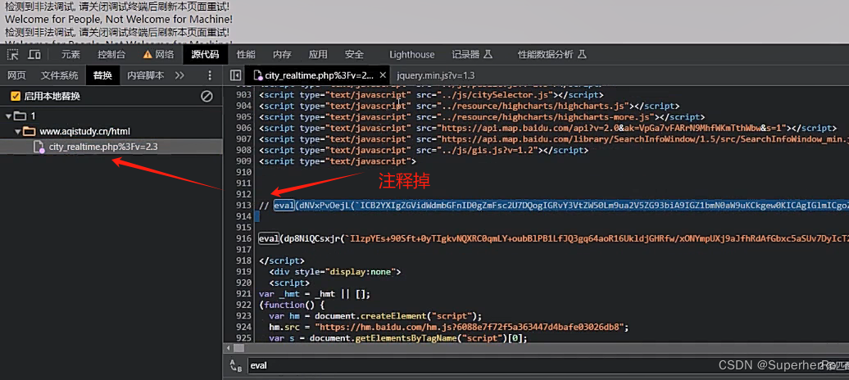Click the <script> tag on line 920
This screenshot has width=849, height=380.
tap(289, 283)
